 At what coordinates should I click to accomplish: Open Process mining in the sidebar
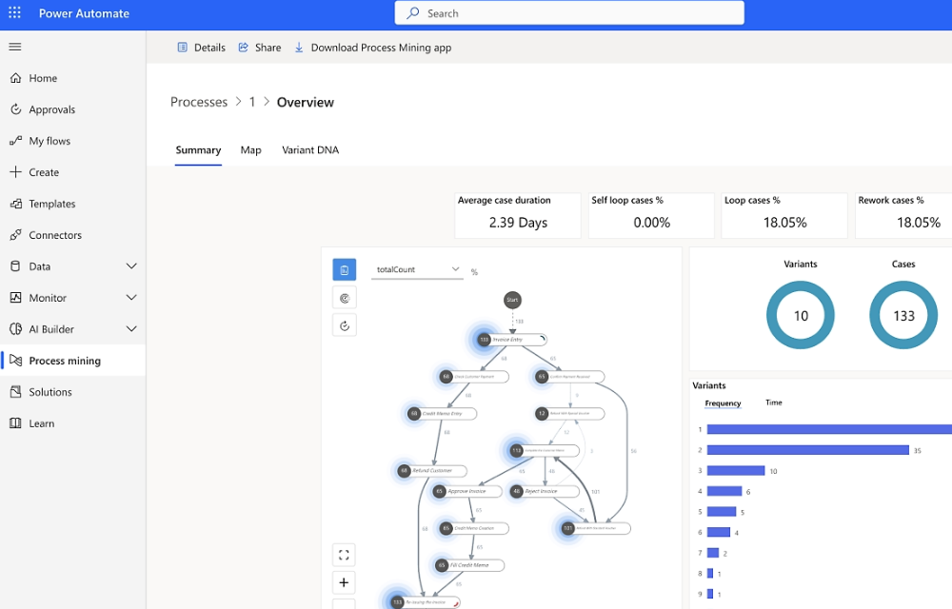(x=65, y=361)
